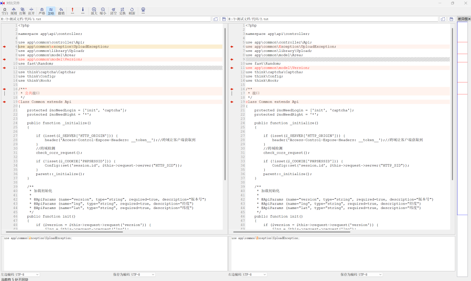The image size is (471, 281).
Task: Open the 规则 (rules) tool
Action: (14, 10)
